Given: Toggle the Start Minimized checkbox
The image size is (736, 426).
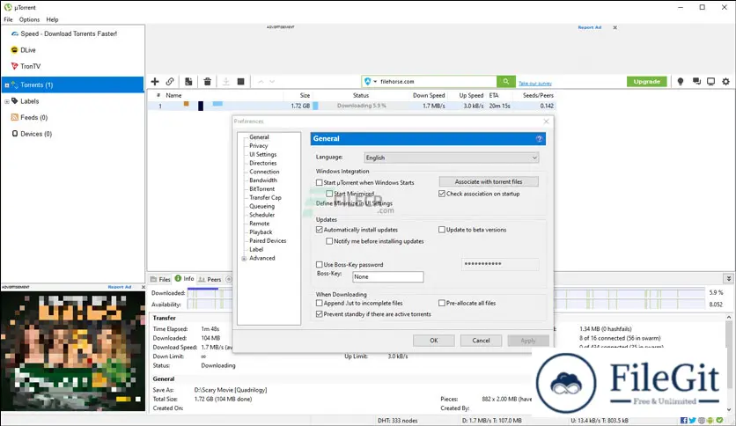Looking at the screenshot, I should tap(329, 194).
